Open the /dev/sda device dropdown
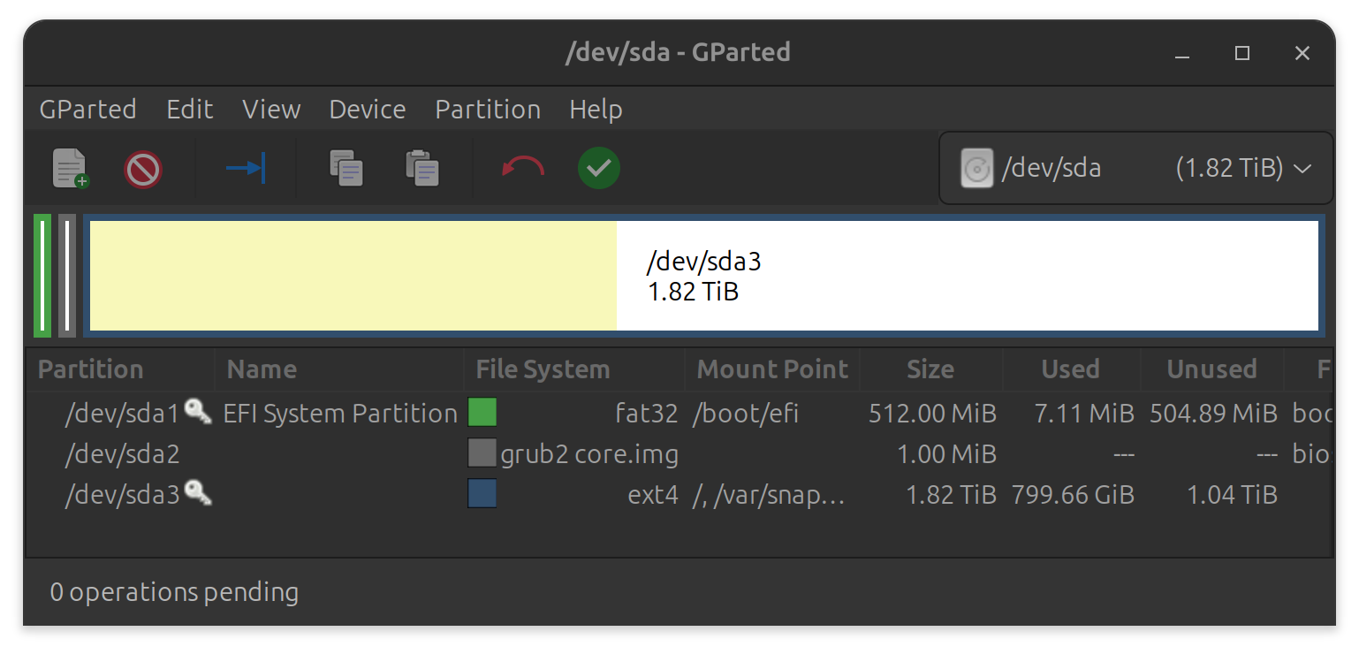1359x654 pixels. (x=1135, y=168)
